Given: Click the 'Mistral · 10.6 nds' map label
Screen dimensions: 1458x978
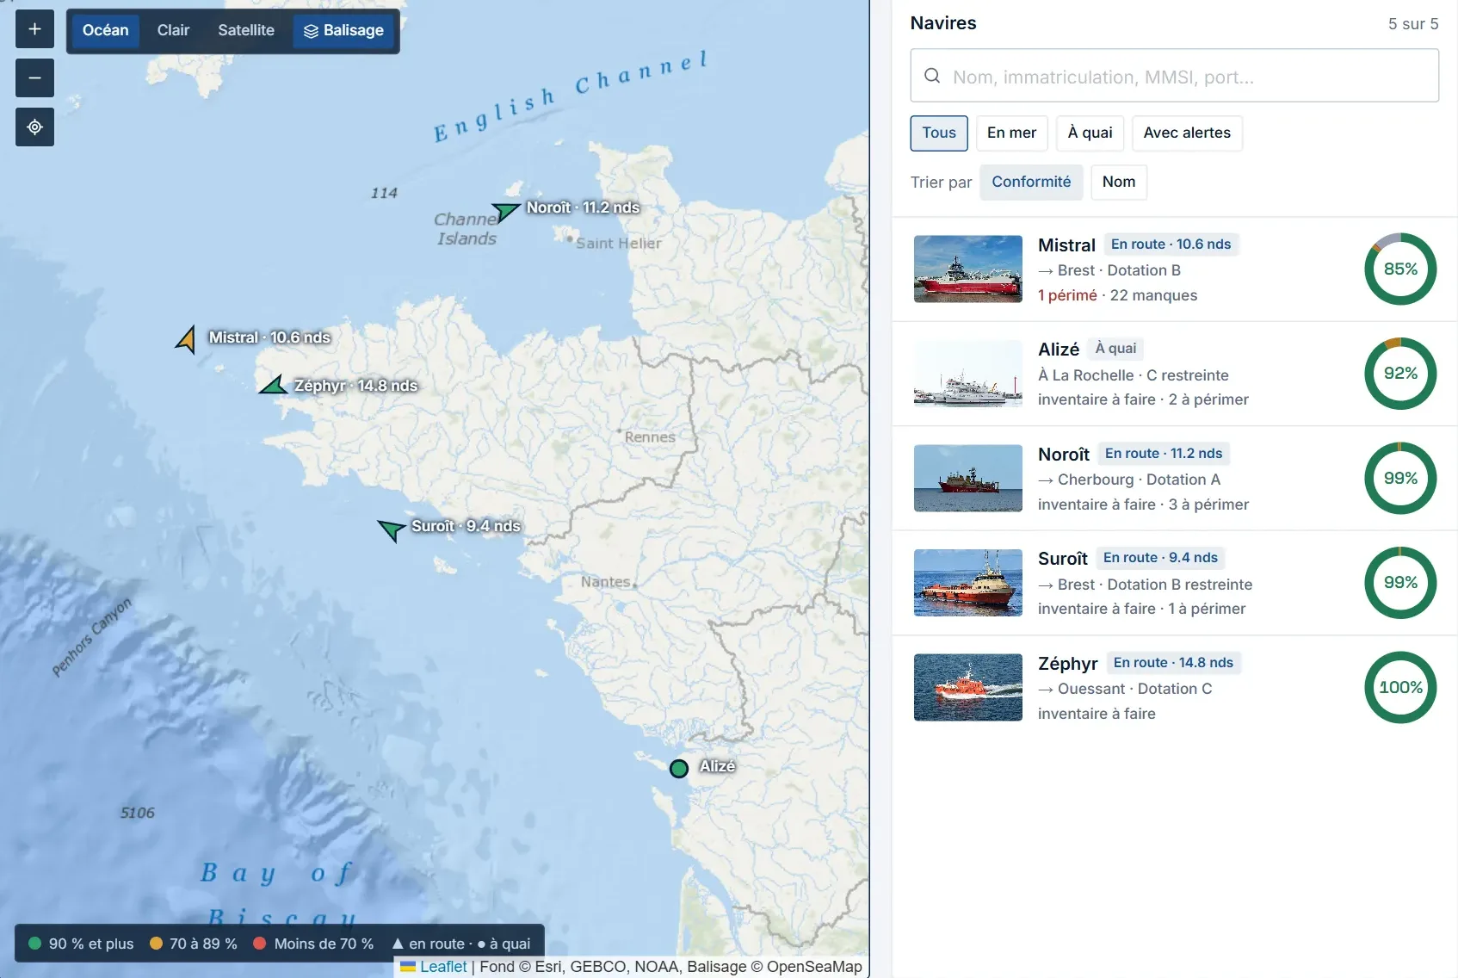Looking at the screenshot, I should pos(269,337).
